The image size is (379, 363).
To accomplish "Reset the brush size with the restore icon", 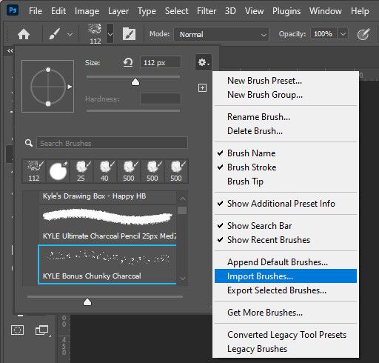I will pyautogui.click(x=128, y=62).
